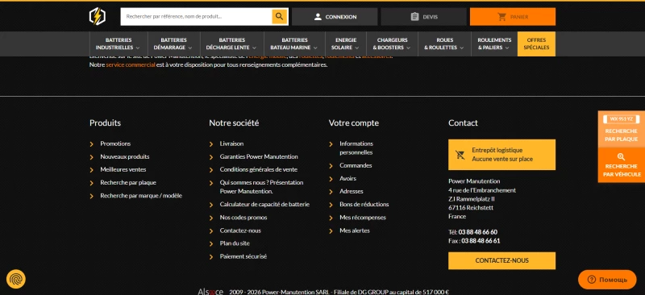Image resolution: width=645 pixels, height=295 pixels.
Task: Focus the product reference search field
Action: pyautogui.click(x=197, y=17)
